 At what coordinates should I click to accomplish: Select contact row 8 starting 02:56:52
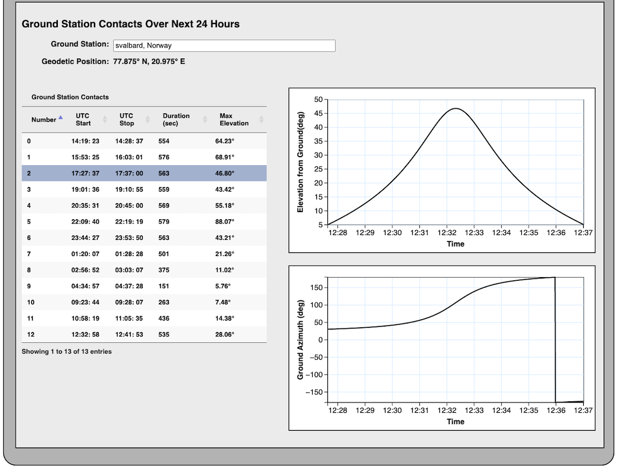click(x=144, y=270)
